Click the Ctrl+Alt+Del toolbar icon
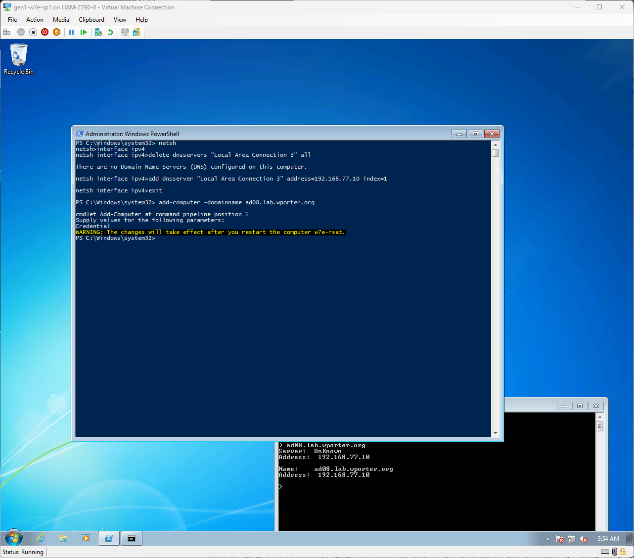 pyautogui.click(x=6, y=32)
